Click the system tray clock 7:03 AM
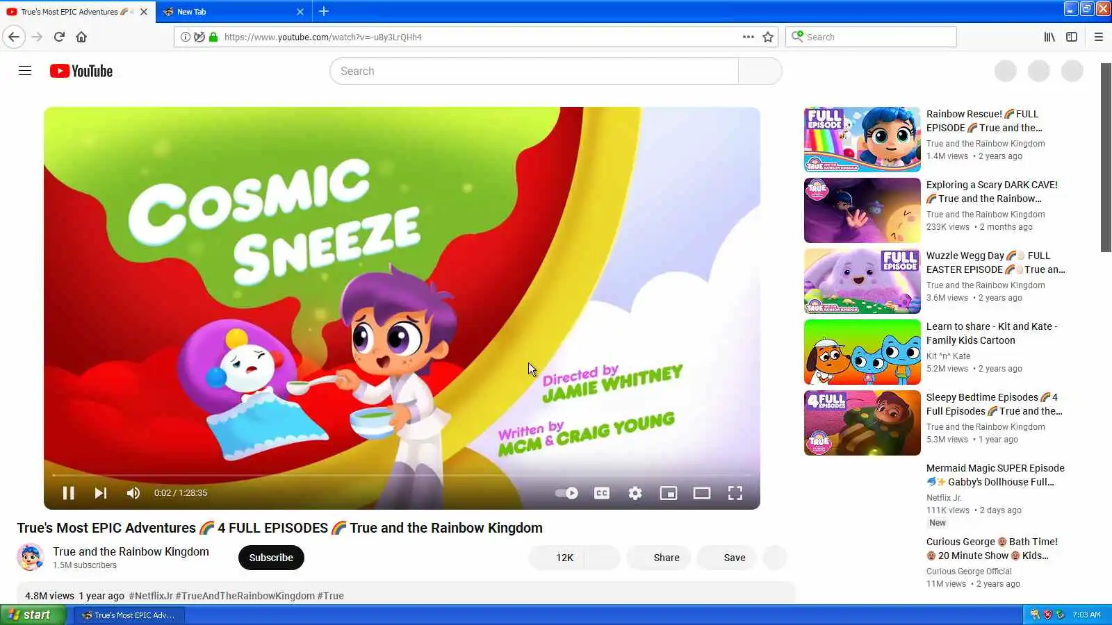The width and height of the screenshot is (1112, 625). [1086, 615]
